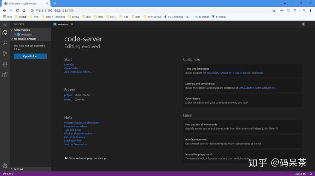This screenshot has width=315, height=176.
Task: Open the recent project link
Action: (x=68, y=95)
